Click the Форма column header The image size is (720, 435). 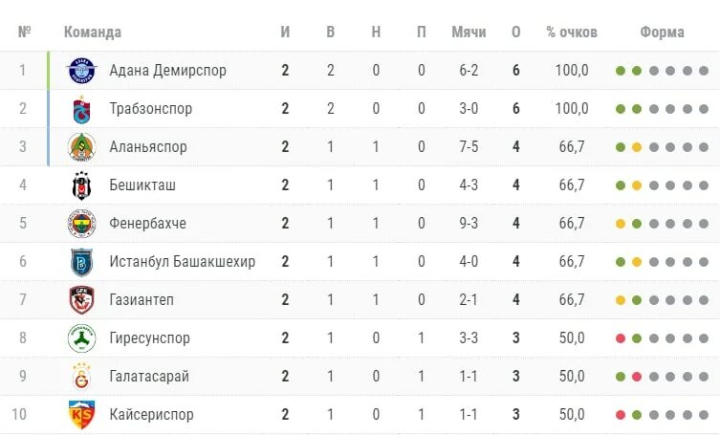pos(662,32)
